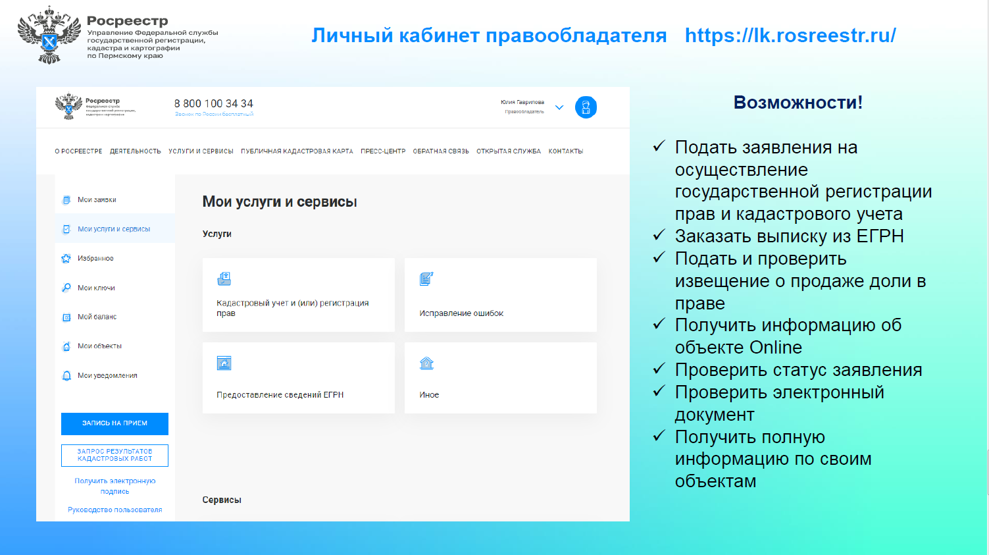Click the Мои уведомления bell icon

66,376
